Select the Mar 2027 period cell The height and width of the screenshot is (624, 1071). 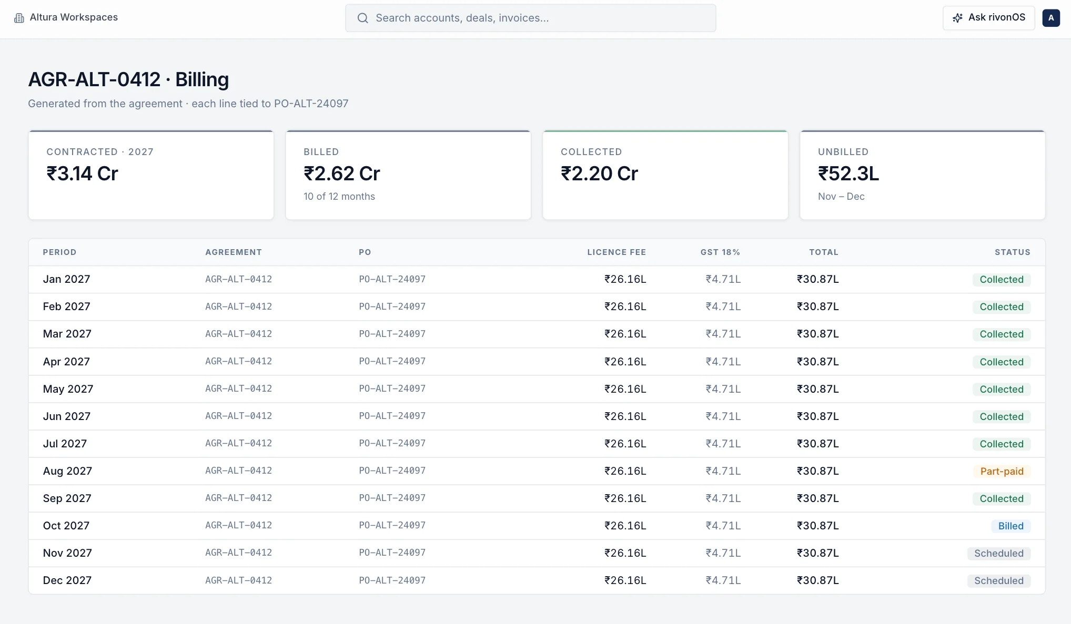pos(67,334)
